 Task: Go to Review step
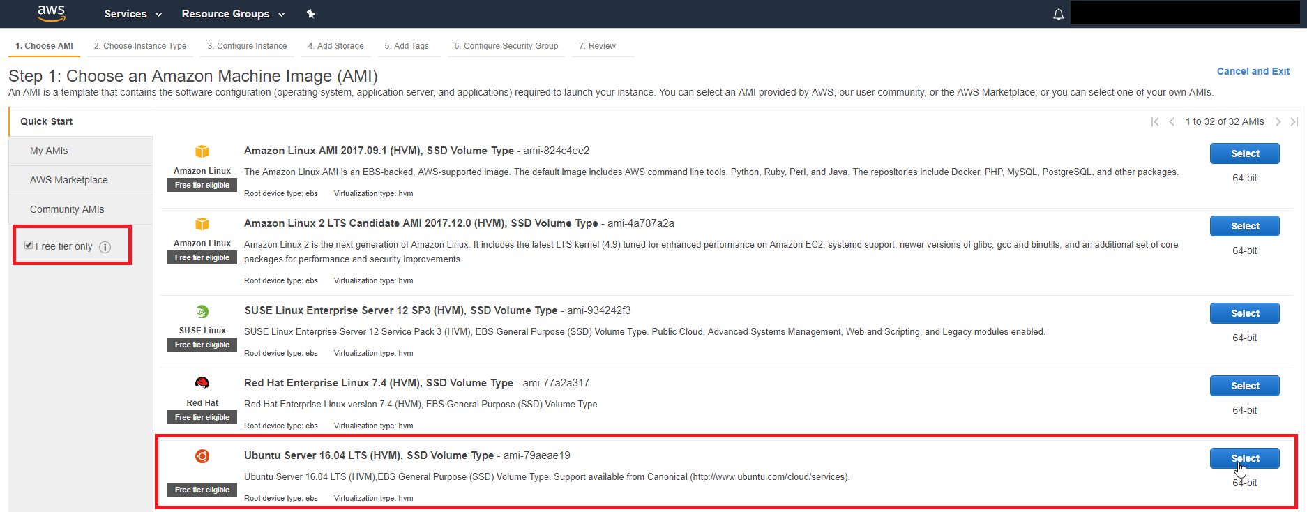point(597,46)
